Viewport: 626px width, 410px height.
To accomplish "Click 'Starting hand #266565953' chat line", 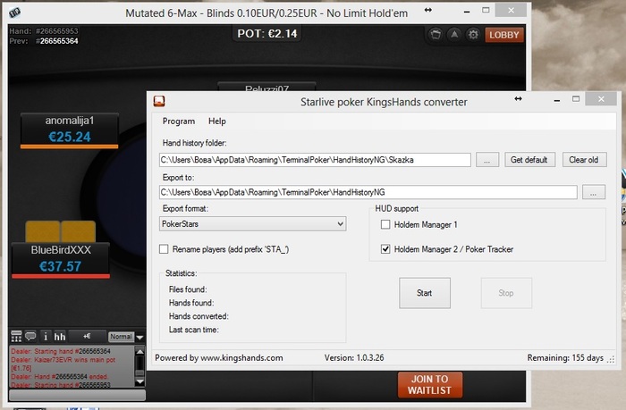I will pos(61,385).
